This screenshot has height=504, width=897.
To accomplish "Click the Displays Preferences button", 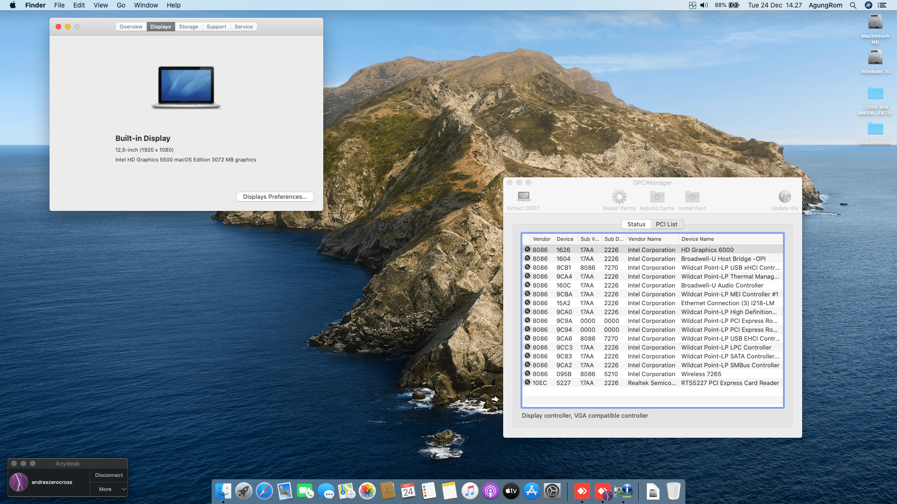I will click(275, 197).
